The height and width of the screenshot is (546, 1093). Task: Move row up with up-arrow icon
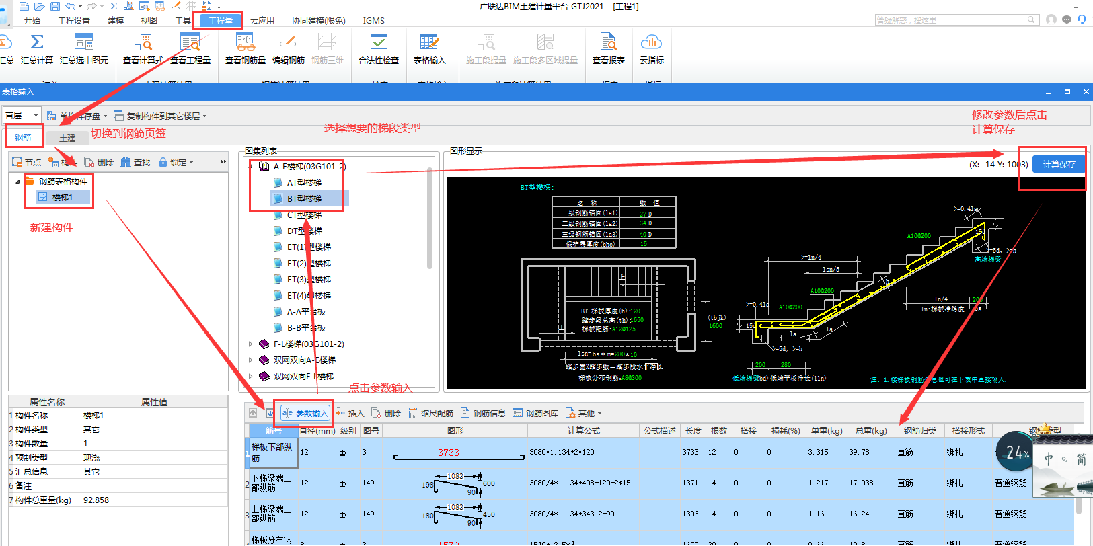tap(253, 413)
